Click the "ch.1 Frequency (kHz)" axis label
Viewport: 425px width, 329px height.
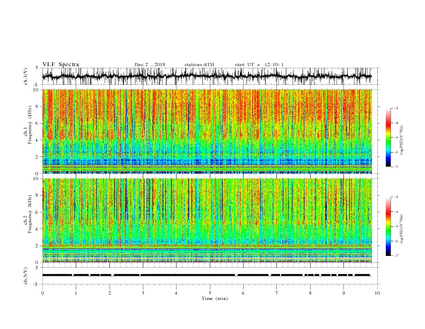pos(28,125)
